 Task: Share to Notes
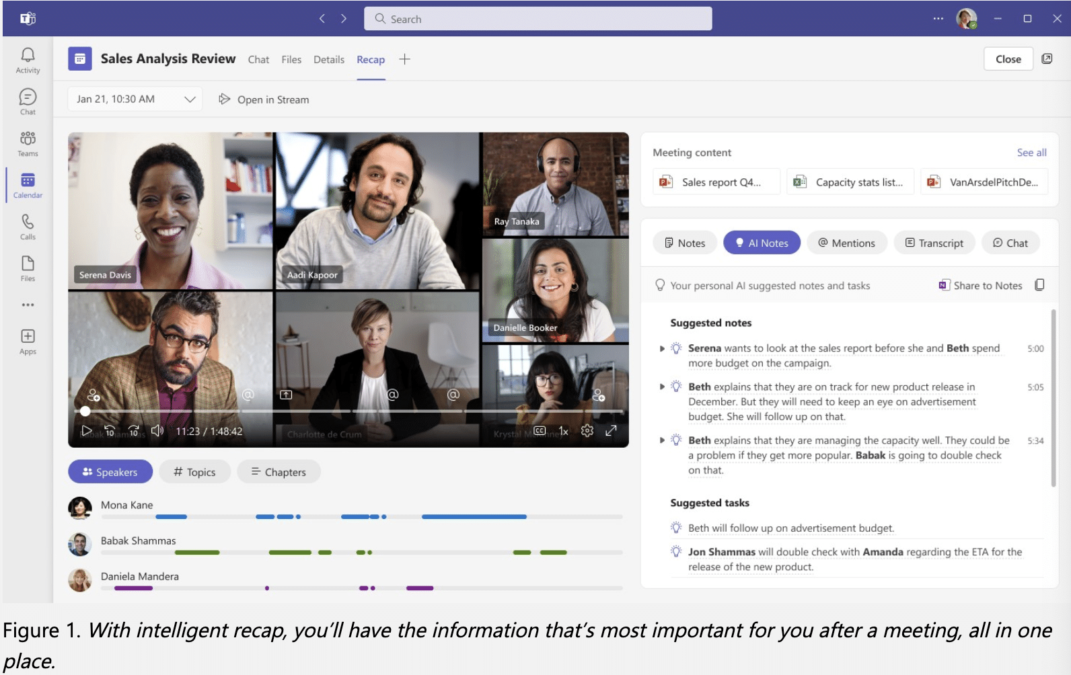[x=980, y=285]
